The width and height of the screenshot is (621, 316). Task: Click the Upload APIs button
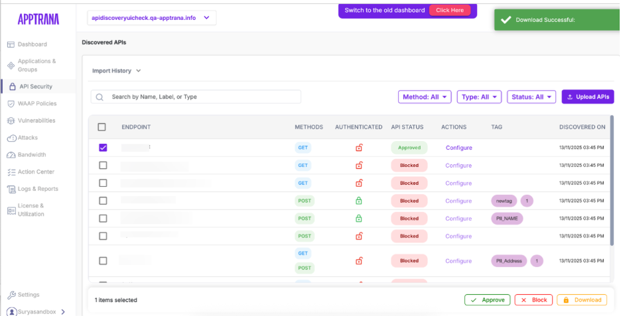[x=587, y=97]
